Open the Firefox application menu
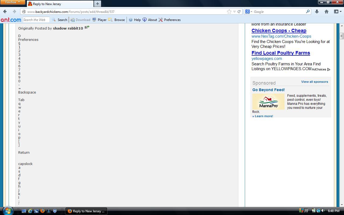The height and width of the screenshot is (215, 344). [12, 2]
